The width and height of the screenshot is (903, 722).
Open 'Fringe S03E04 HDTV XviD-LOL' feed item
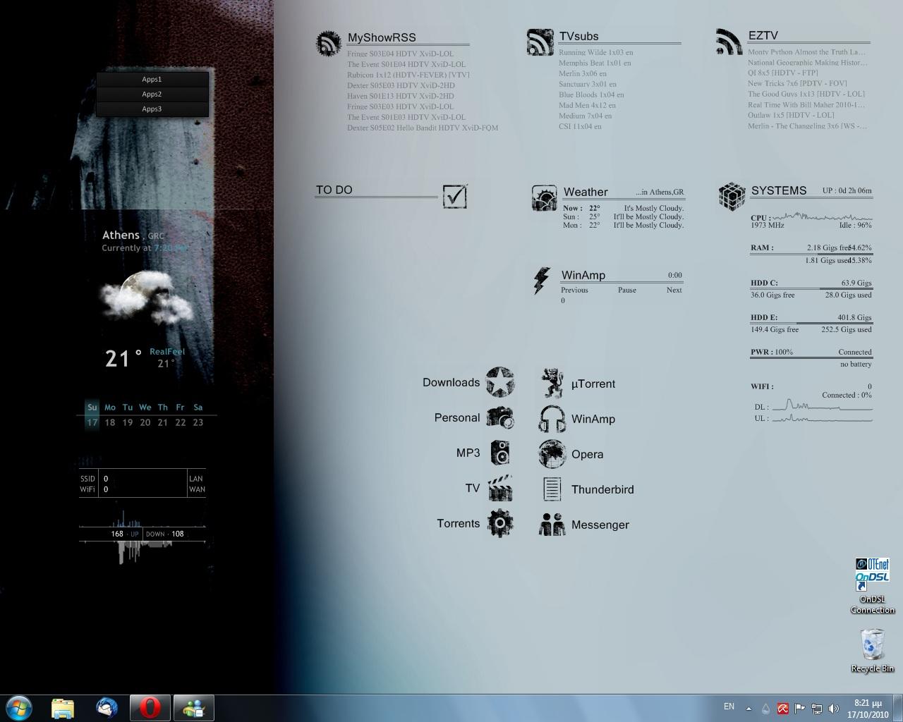click(400, 54)
